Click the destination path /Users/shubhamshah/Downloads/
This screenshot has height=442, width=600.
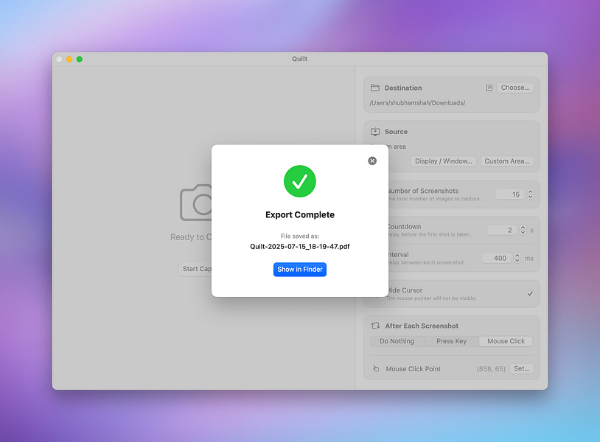[x=417, y=103]
